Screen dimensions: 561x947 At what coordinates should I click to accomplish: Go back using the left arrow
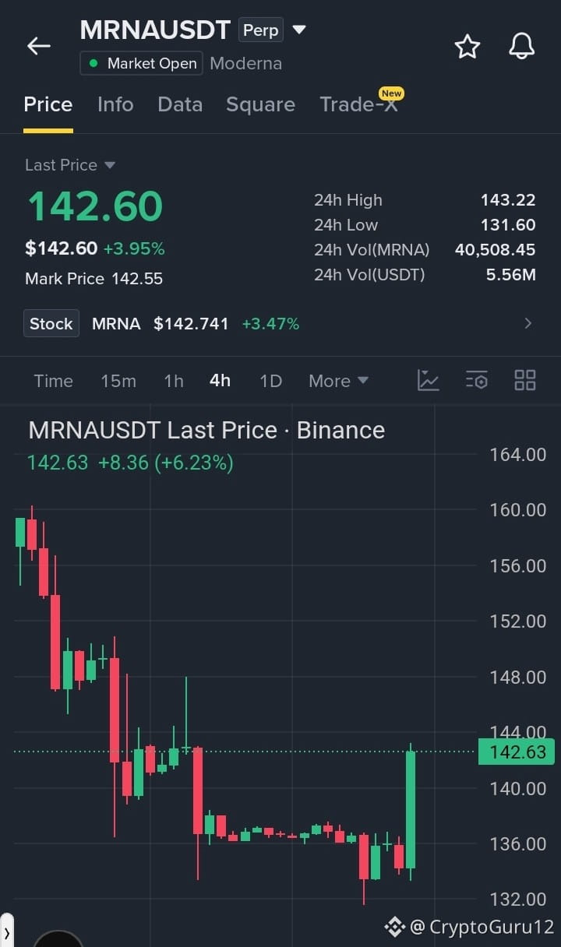click(x=39, y=46)
